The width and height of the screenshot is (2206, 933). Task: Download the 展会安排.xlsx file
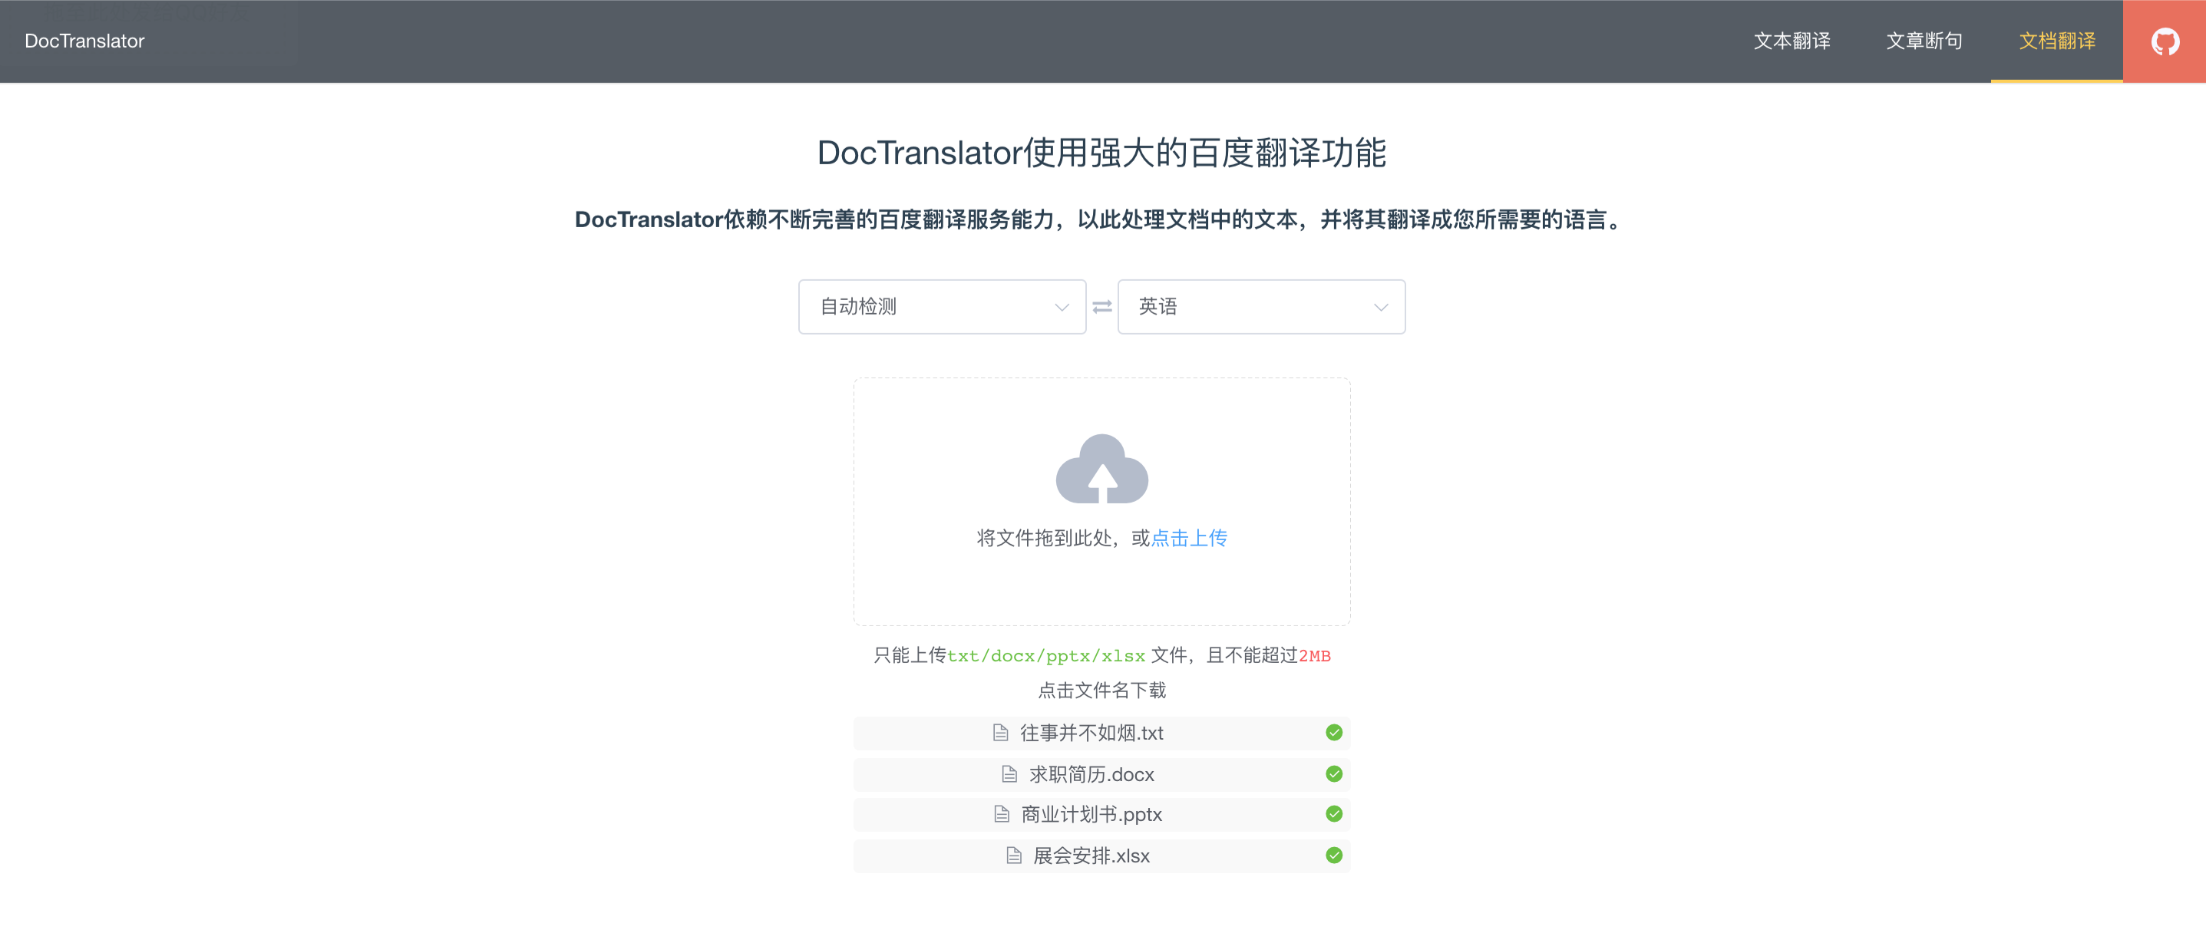coord(1091,855)
